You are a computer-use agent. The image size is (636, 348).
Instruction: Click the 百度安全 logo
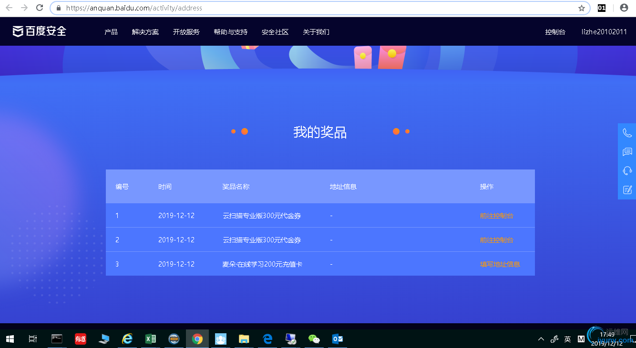(x=39, y=31)
